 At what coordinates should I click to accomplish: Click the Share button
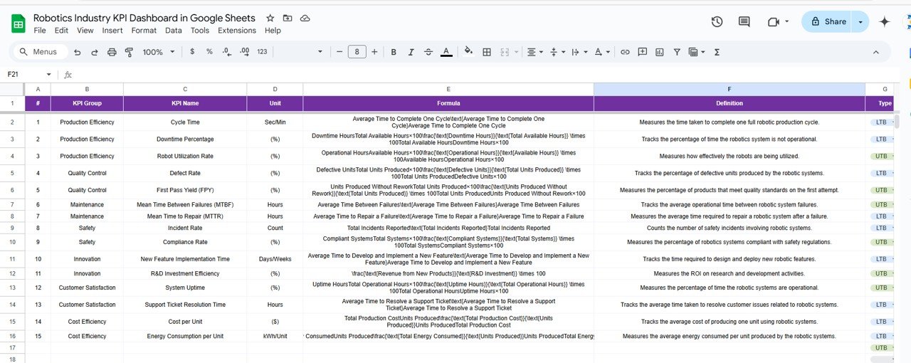(x=827, y=22)
